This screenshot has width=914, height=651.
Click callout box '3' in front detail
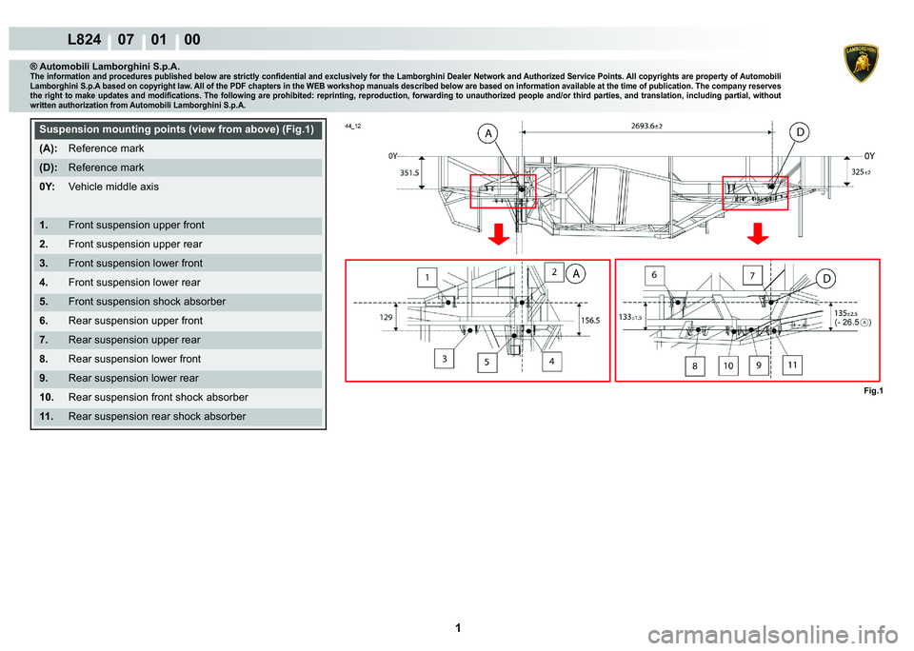point(445,359)
